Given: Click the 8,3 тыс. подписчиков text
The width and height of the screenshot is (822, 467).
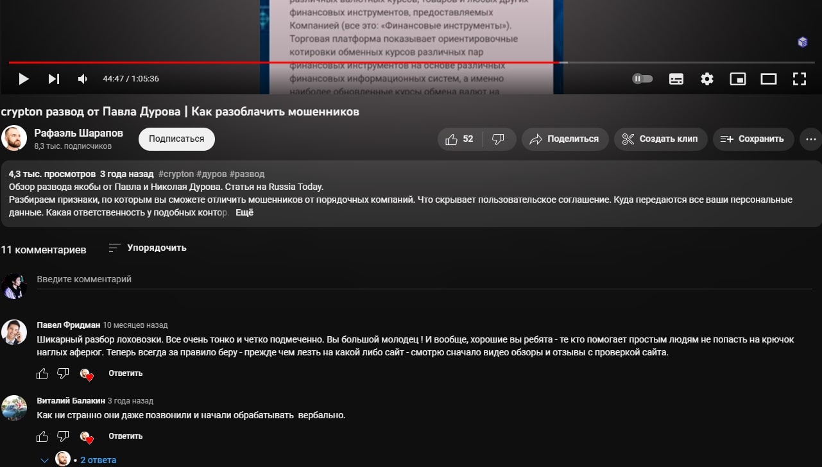Looking at the screenshot, I should [73, 146].
